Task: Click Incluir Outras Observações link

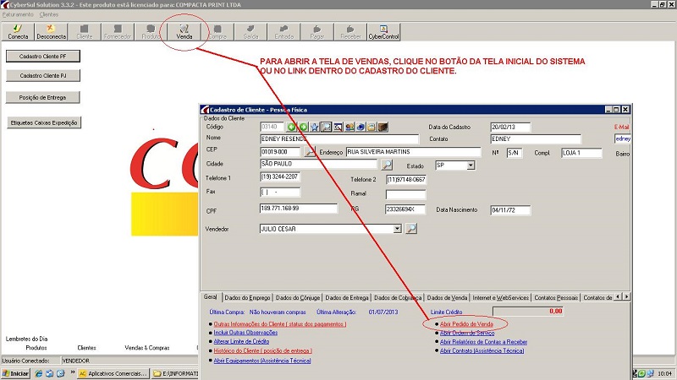Action: tap(245, 333)
